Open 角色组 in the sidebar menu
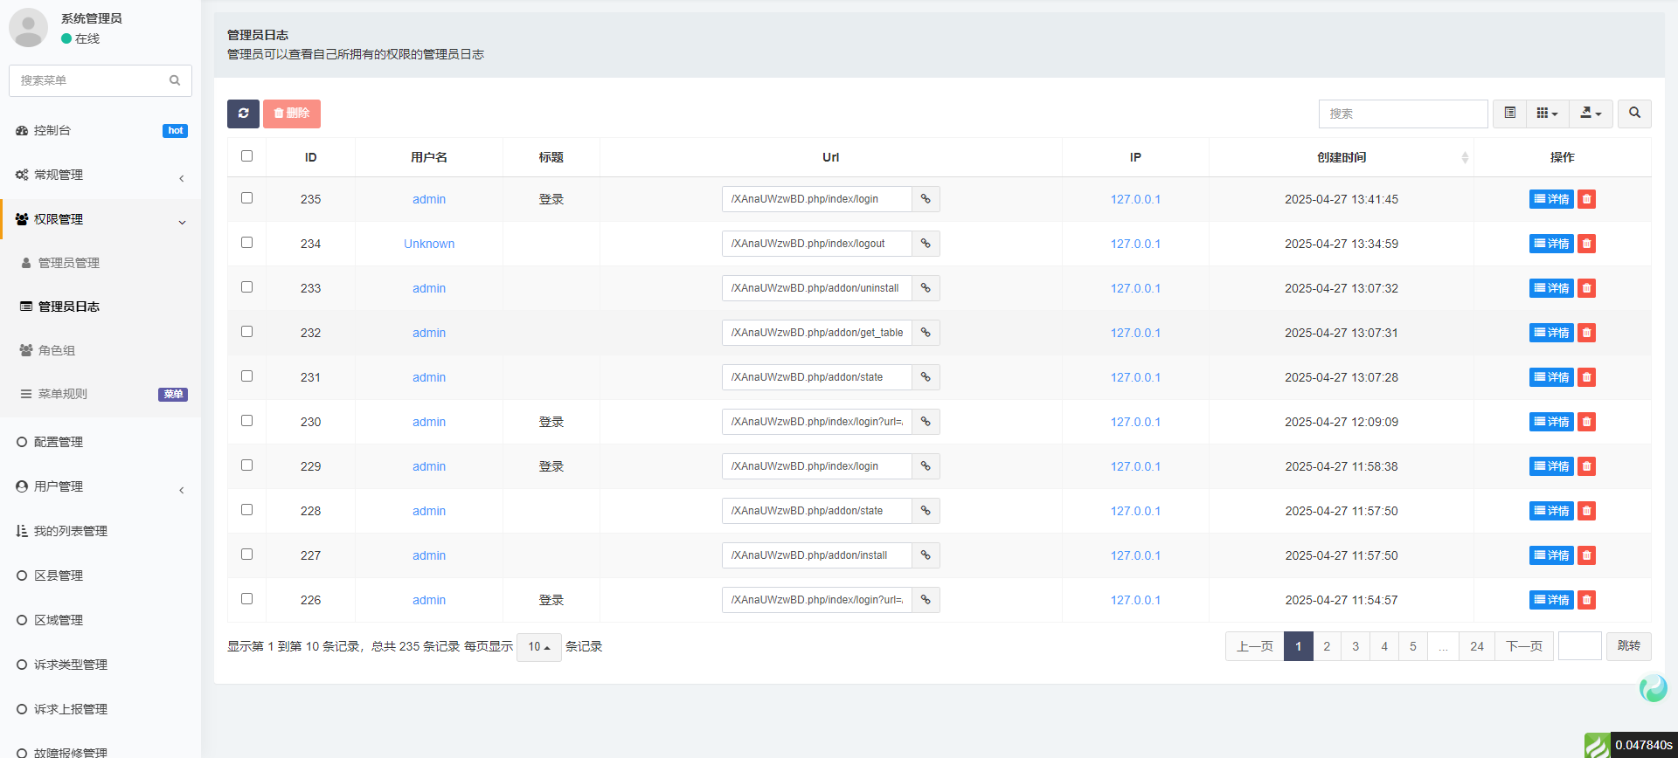Viewport: 1678px width, 758px height. click(x=57, y=350)
